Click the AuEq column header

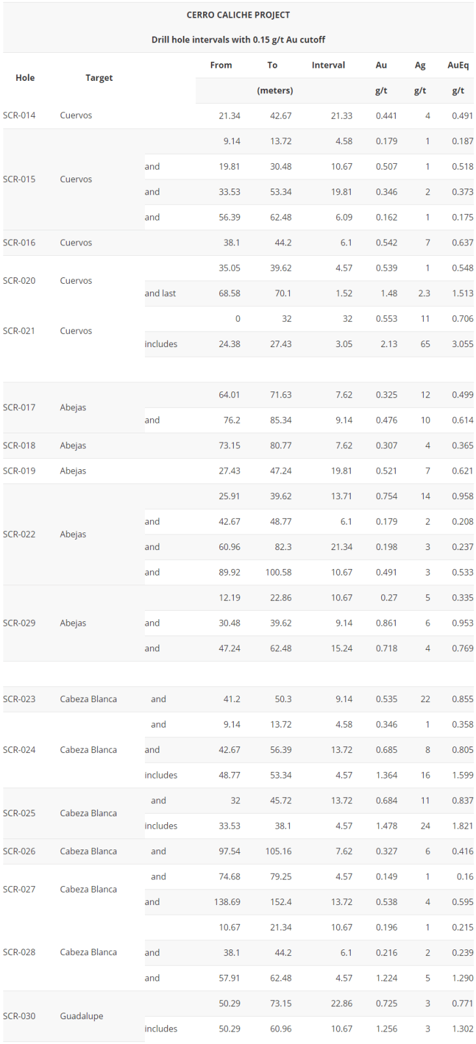click(x=458, y=65)
